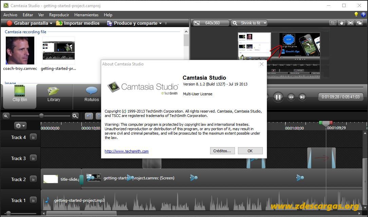The width and height of the screenshot is (368, 217).
Task: Click the animation marker on Track 2 near 00:01:00
Action: tap(300, 177)
